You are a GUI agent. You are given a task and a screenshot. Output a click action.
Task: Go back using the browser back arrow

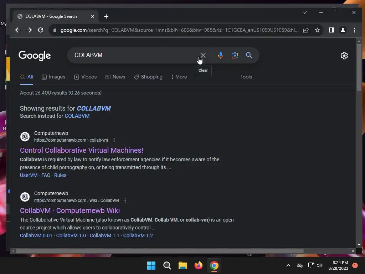point(18,30)
